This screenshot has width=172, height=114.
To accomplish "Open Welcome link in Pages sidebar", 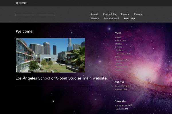I will point(120,70).
